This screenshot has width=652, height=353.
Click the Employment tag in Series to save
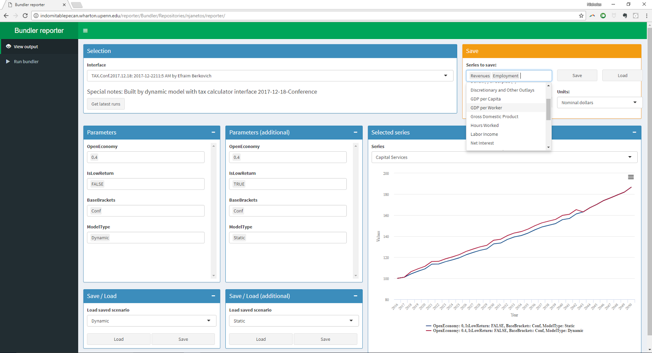(506, 76)
